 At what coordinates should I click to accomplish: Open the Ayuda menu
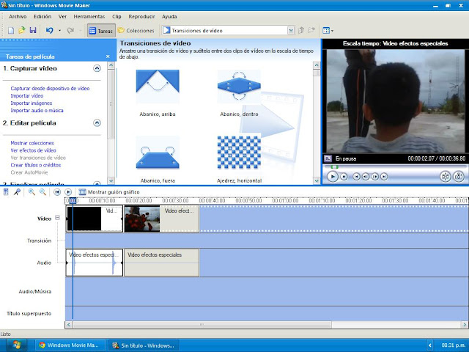169,16
